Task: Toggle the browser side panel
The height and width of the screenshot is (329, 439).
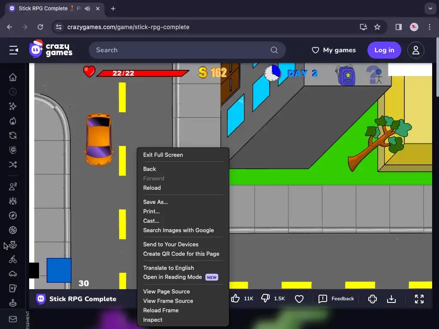Action: coord(399,27)
